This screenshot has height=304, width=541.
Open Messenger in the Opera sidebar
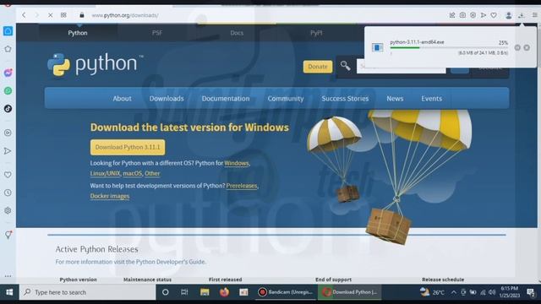click(8, 73)
